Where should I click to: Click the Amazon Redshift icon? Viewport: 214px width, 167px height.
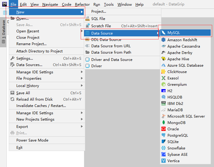coord(163,40)
